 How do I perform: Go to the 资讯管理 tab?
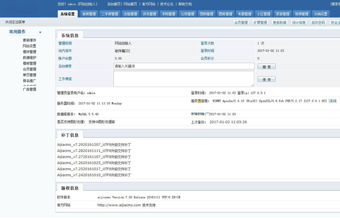click(150, 14)
